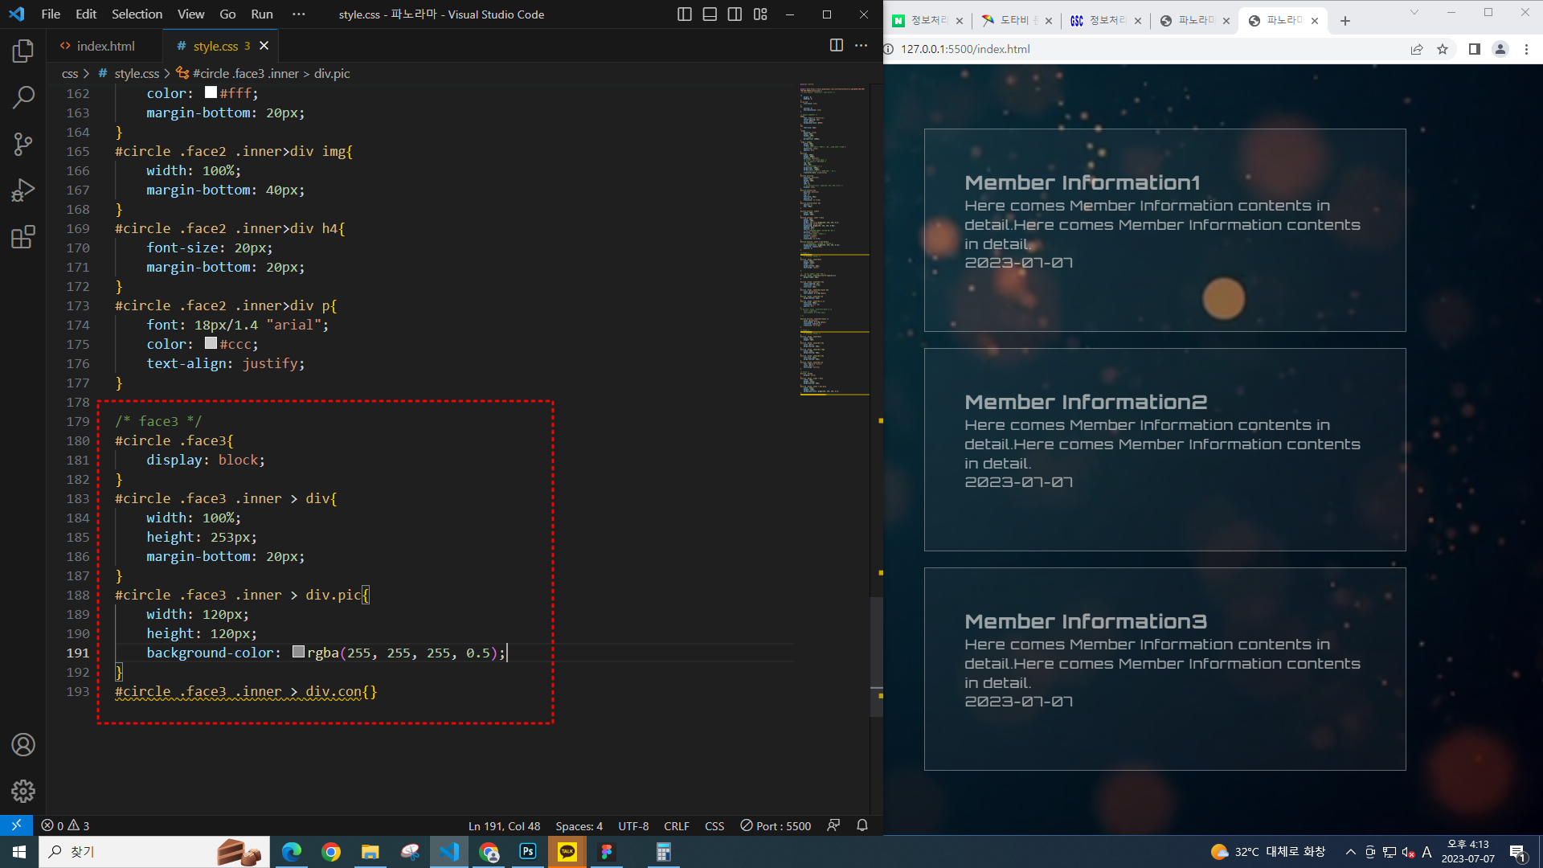Open the Chrome tab search chevron

[x=1414, y=13]
